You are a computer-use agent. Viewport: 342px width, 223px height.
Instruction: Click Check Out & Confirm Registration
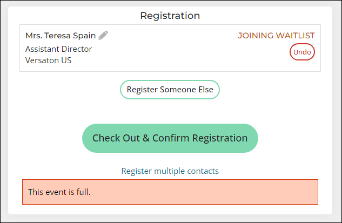point(170,138)
